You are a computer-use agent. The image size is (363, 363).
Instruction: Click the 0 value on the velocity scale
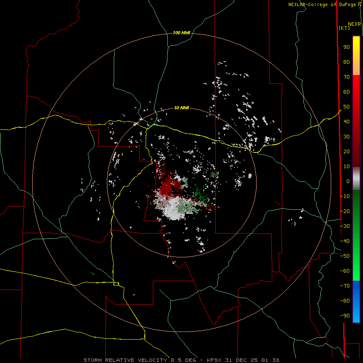tap(348, 181)
